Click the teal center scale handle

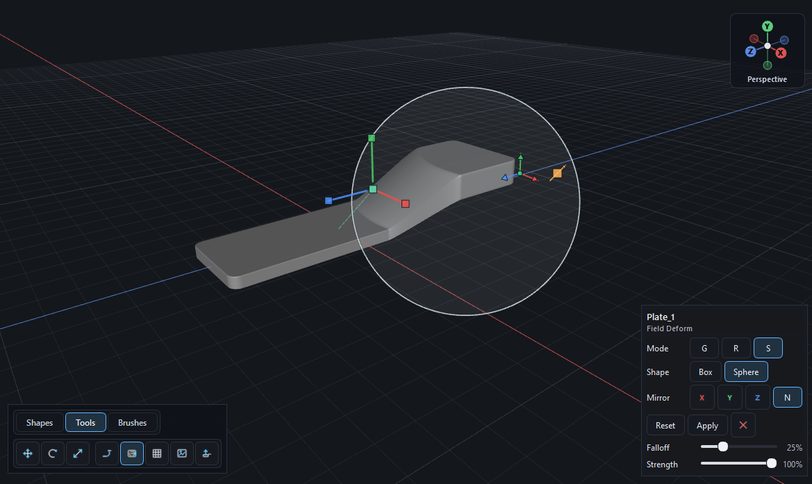pos(373,190)
